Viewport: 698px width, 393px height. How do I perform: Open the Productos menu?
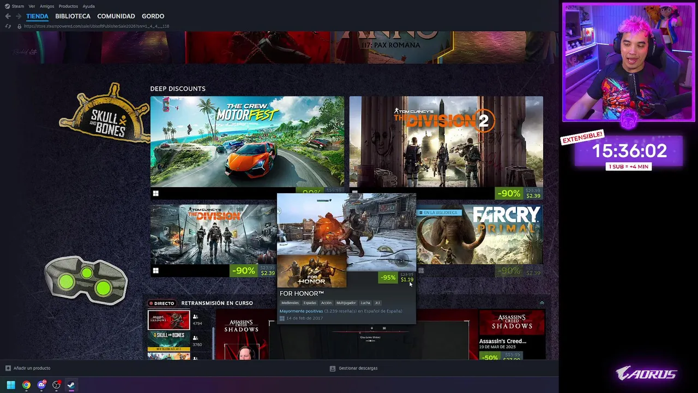point(68,6)
